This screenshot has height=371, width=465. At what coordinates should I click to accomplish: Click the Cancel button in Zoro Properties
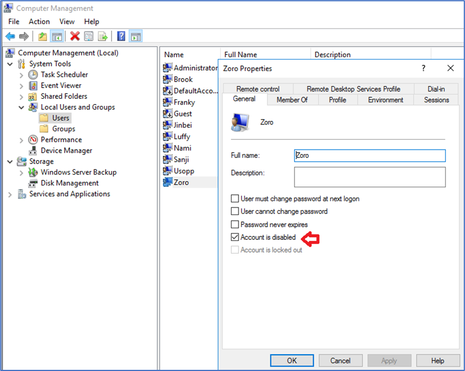pyautogui.click(x=340, y=361)
